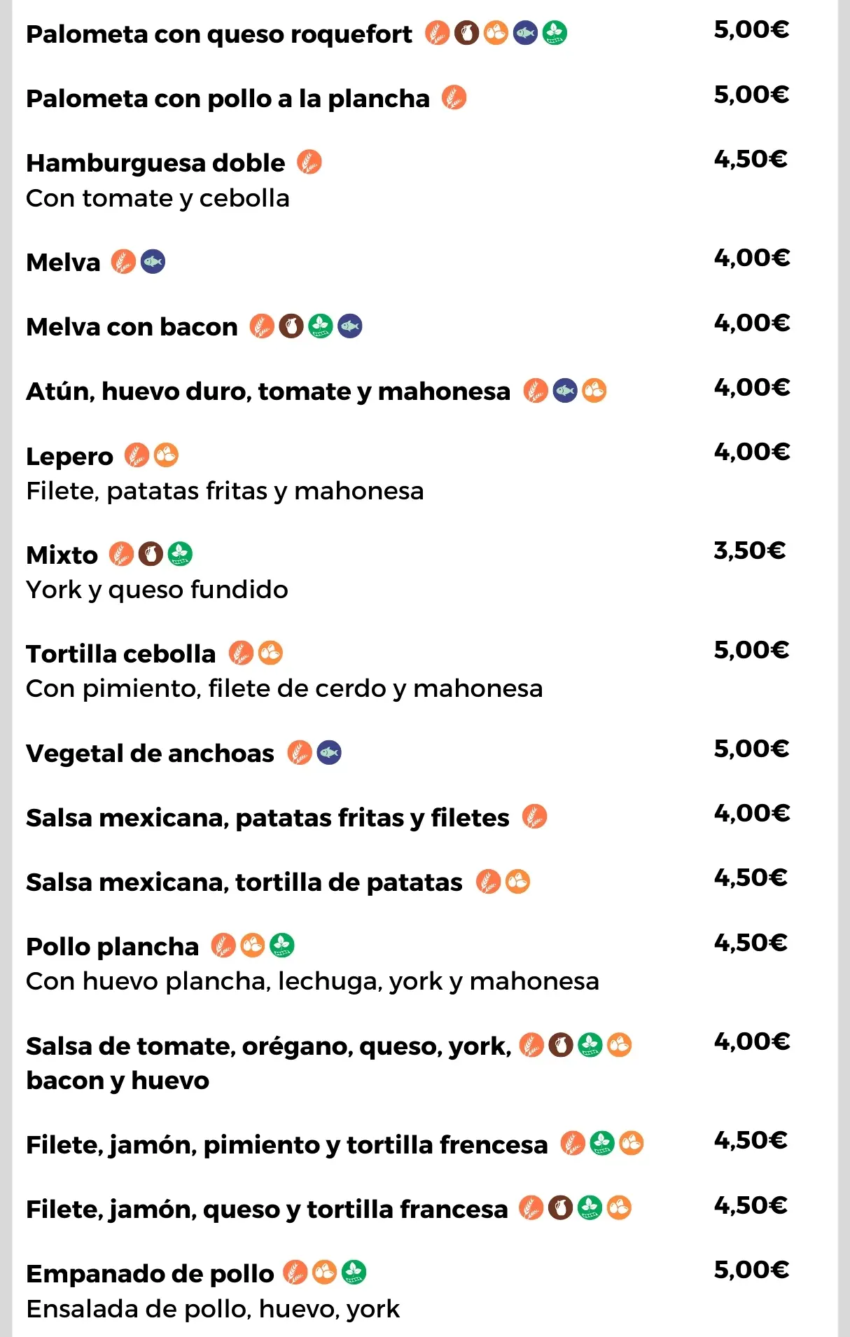Choose the Salsa mexicana, tortilla de patatas item
The width and height of the screenshot is (850, 1337).
[x=244, y=882]
